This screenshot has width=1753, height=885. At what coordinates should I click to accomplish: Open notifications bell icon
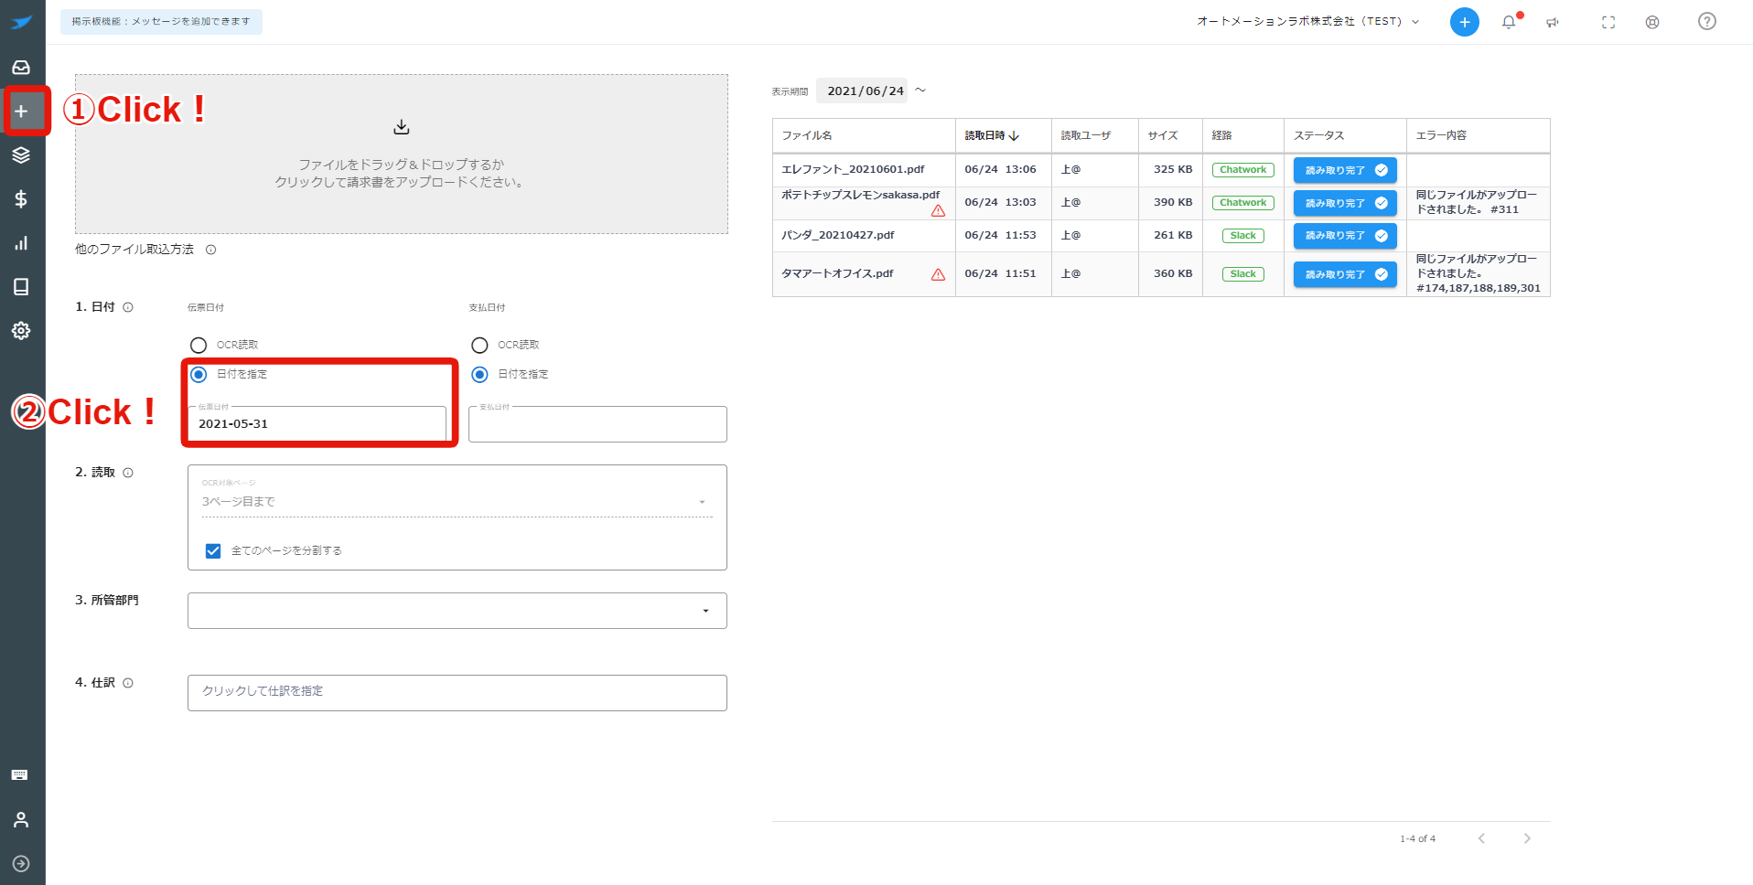click(1510, 22)
